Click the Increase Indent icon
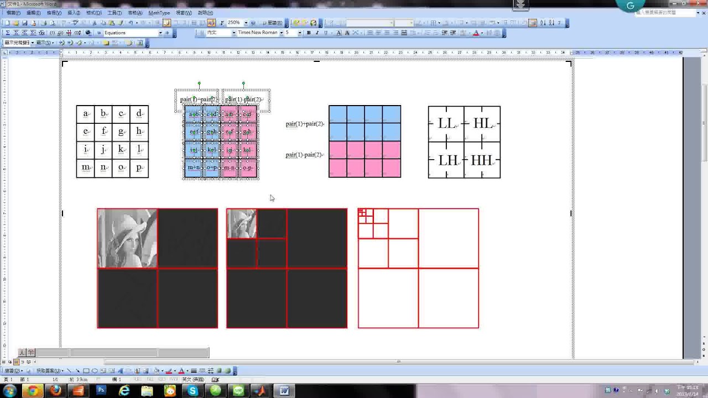This screenshot has width=708, height=398. pyautogui.click(x=454, y=33)
